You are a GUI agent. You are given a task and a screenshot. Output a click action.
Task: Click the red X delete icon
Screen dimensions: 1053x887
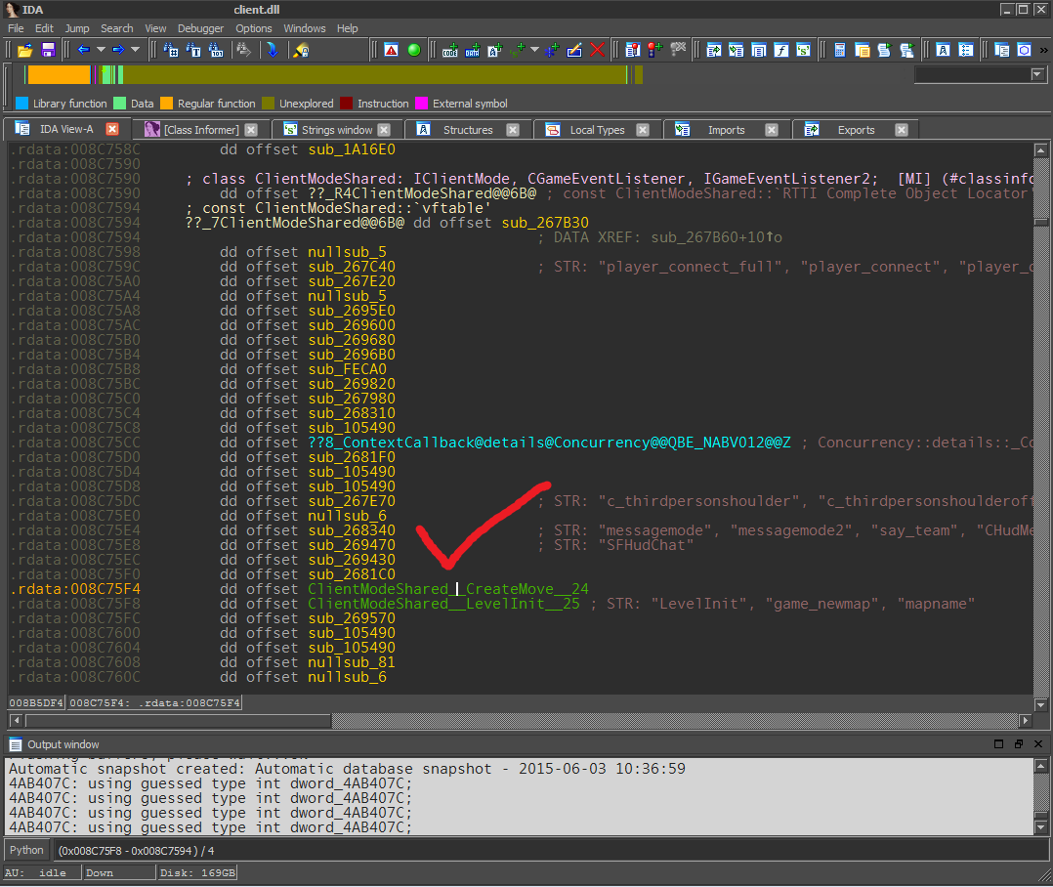[x=597, y=51]
